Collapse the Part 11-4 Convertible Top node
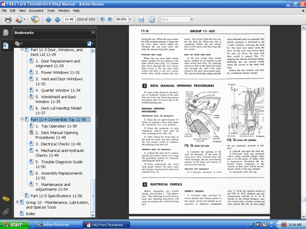This screenshot has height=229, width=306. coord(22,119)
